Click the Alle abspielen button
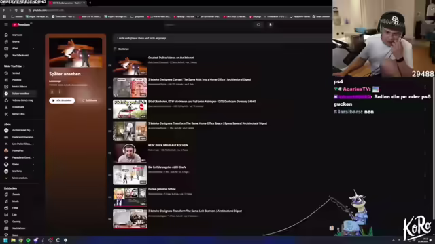The height and width of the screenshot is (244, 435). click(62, 100)
